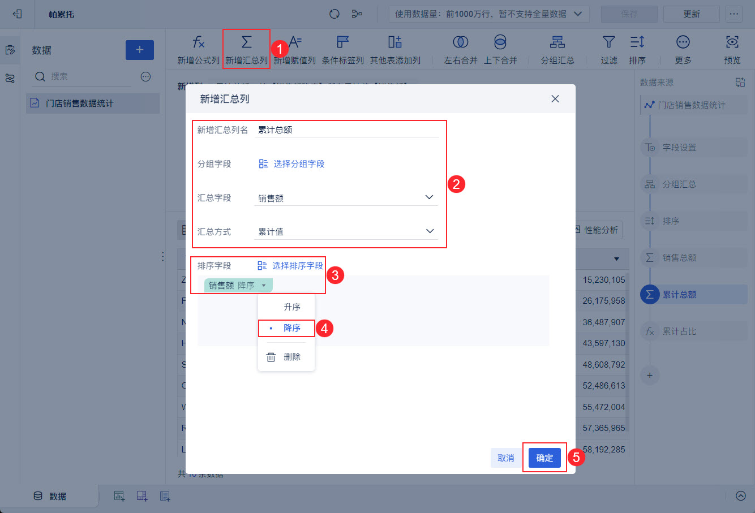Select the 累计占比 step
This screenshot has width=755, height=513.
tap(695, 331)
